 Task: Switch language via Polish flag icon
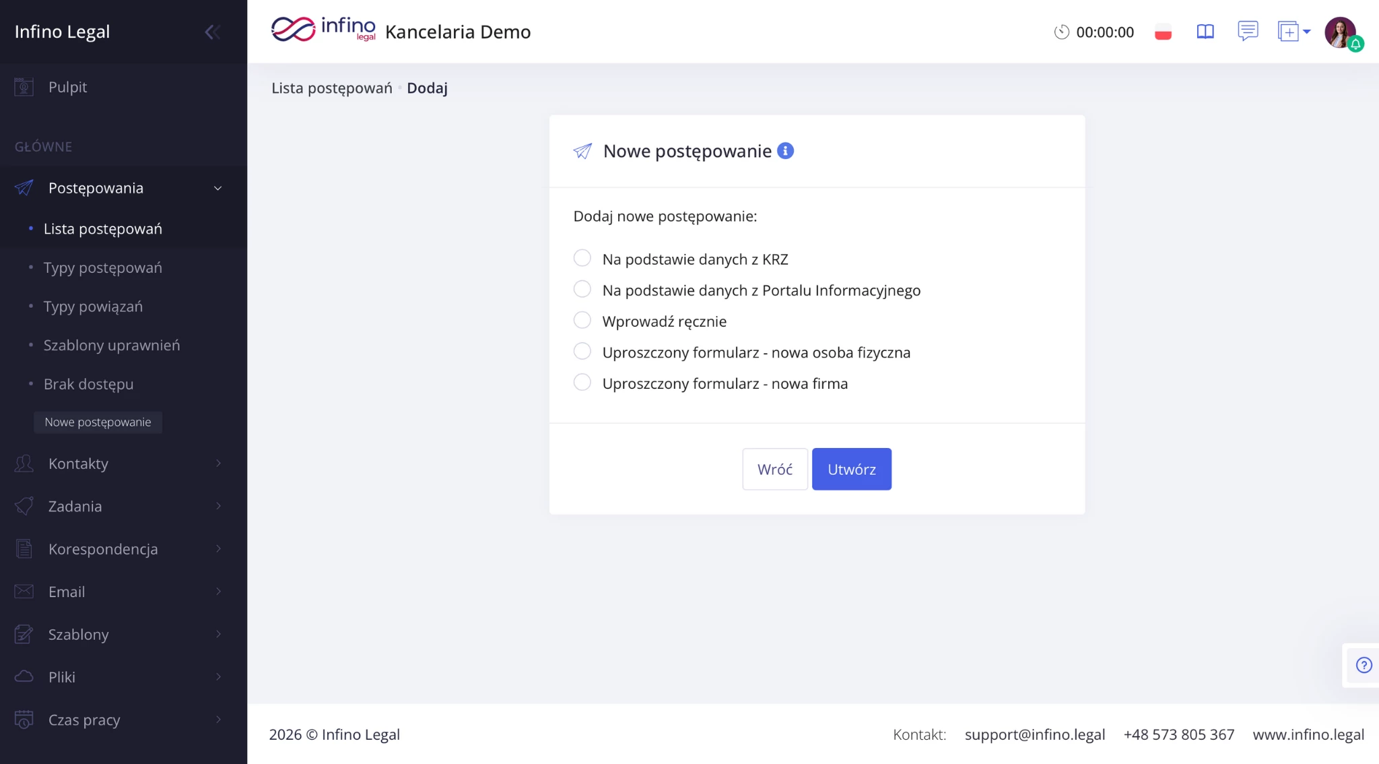1163,32
